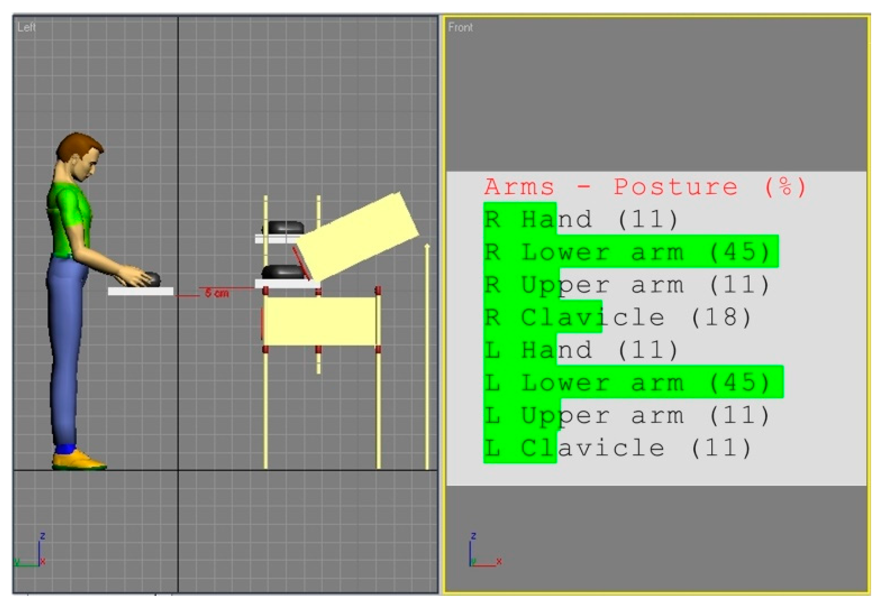The image size is (881, 607).
Task: Click the R Lower arm (45) bar
Action: (631, 251)
